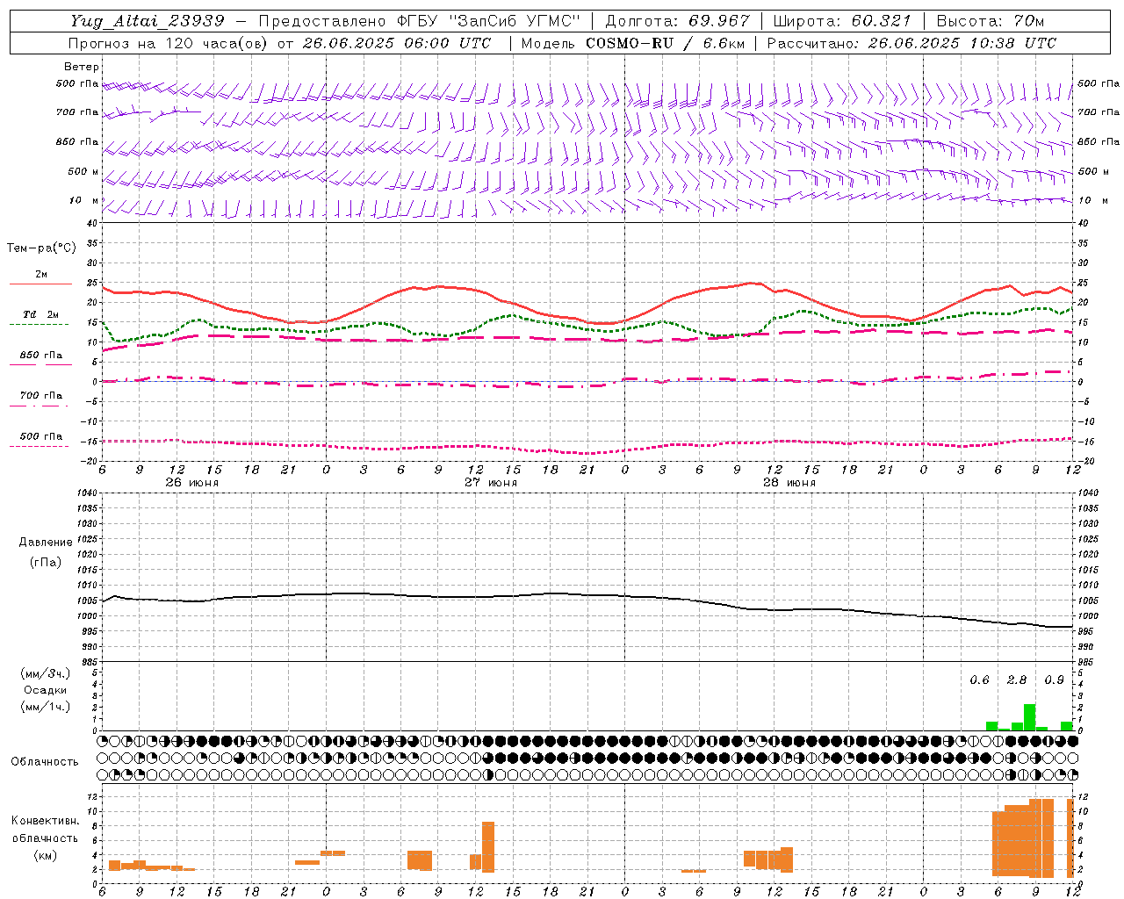
Task: Click the 500 м wind level label on left axis
Action: click(x=83, y=172)
